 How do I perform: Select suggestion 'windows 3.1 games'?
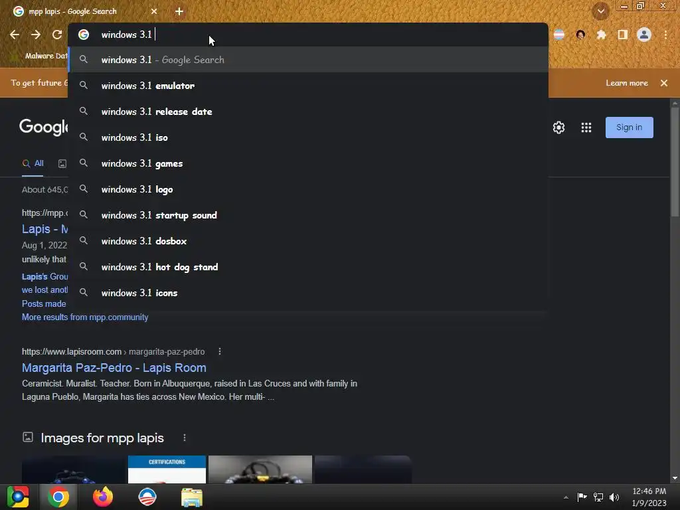tap(308, 163)
